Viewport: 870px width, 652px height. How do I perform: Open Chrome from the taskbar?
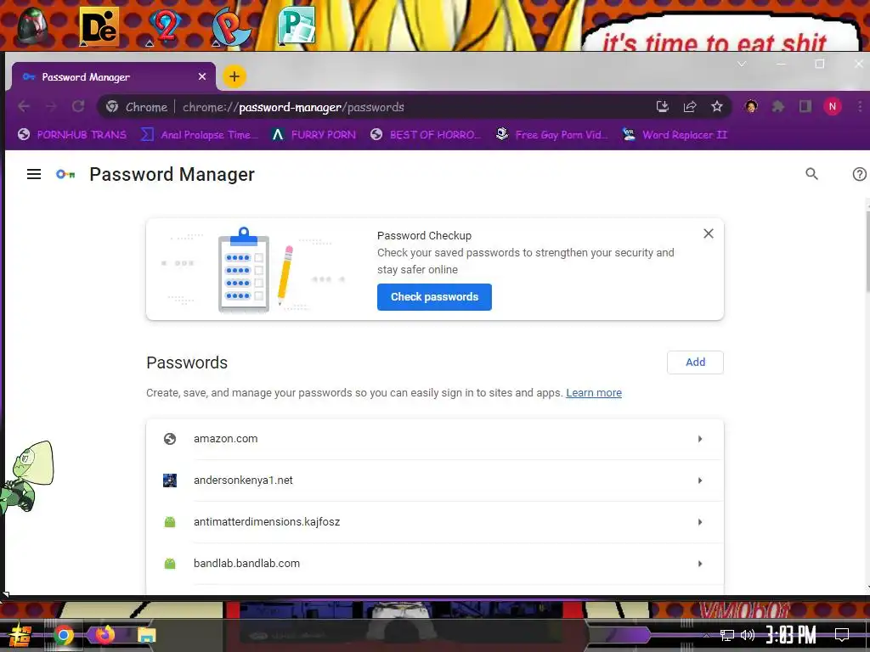click(64, 635)
